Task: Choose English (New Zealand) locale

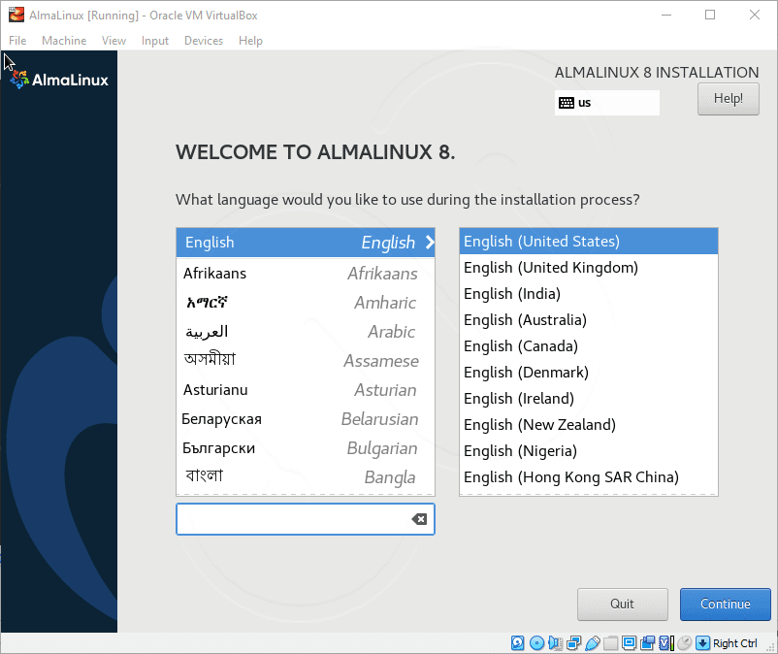Action: point(589,425)
